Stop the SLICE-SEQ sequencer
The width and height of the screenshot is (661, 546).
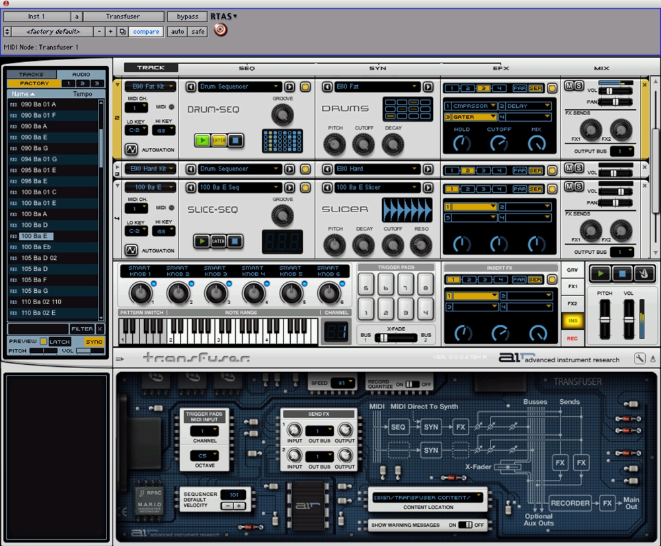click(235, 241)
